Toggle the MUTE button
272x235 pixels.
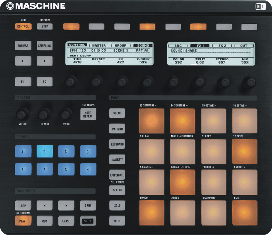click(117, 221)
